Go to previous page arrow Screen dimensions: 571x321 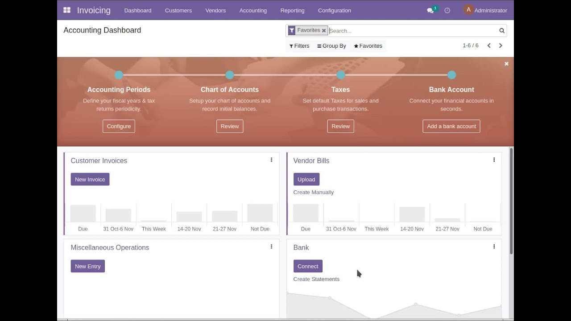(x=489, y=45)
